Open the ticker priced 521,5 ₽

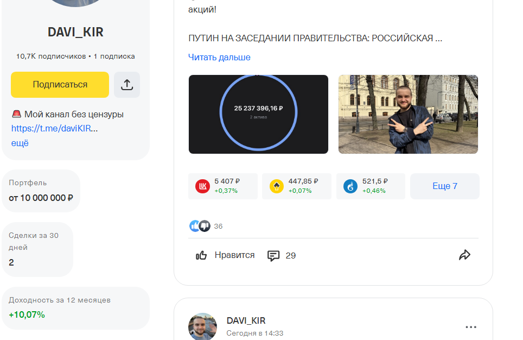tap(371, 186)
